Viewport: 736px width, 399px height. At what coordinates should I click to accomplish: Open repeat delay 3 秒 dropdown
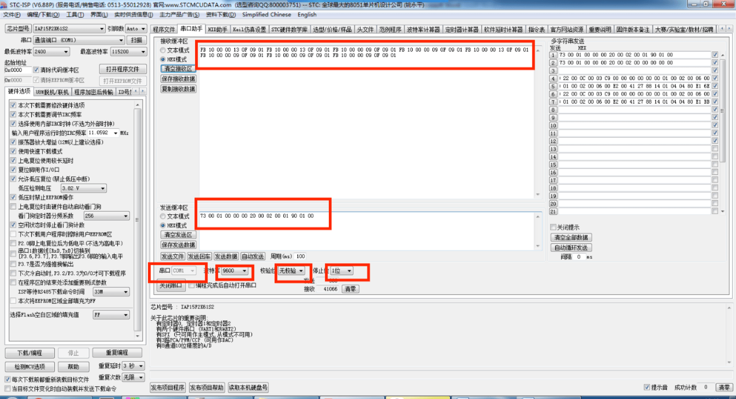click(x=141, y=366)
